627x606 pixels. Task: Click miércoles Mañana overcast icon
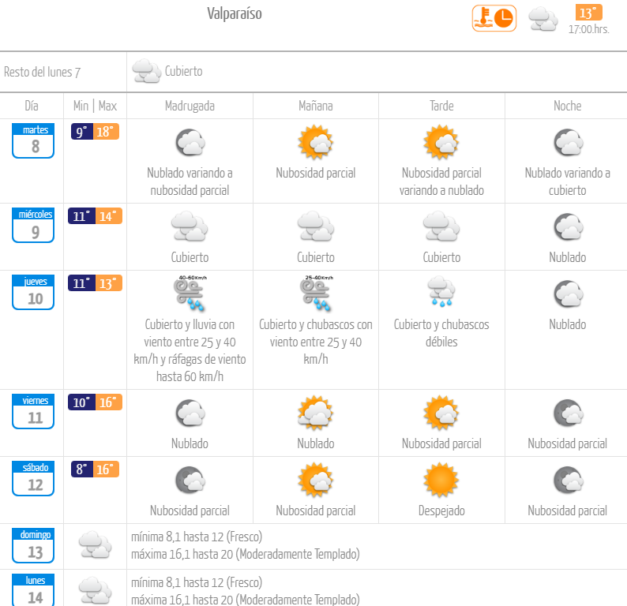(x=316, y=226)
